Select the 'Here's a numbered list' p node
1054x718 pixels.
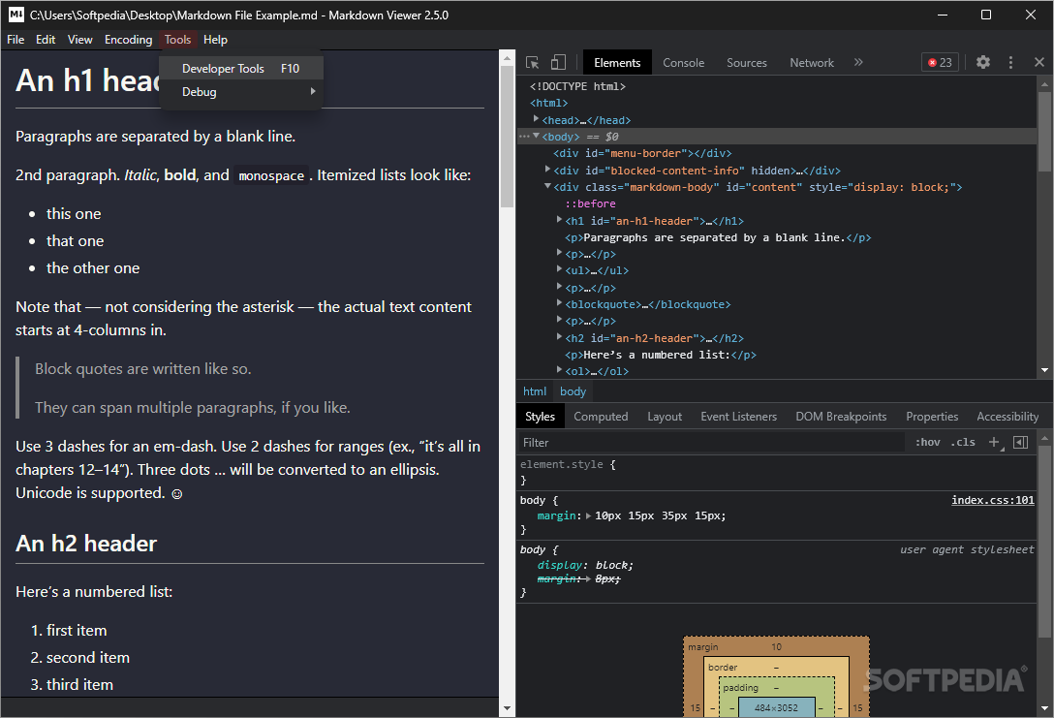pyautogui.click(x=660, y=355)
